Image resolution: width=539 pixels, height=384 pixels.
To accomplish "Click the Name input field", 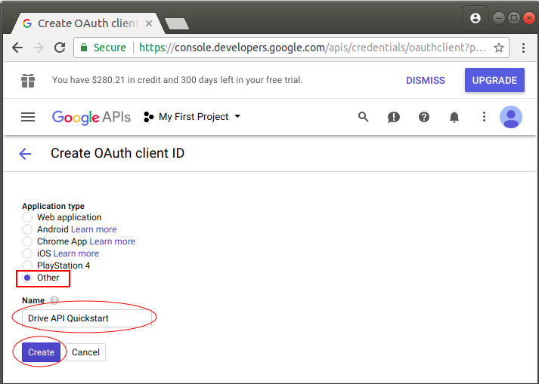I will point(87,318).
